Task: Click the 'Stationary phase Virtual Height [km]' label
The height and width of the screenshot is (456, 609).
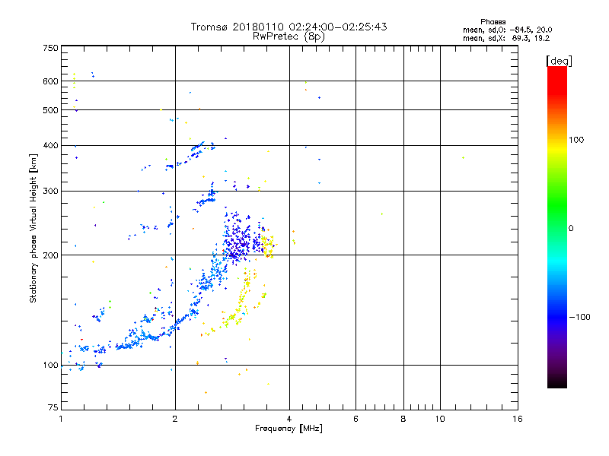Action: [33, 228]
